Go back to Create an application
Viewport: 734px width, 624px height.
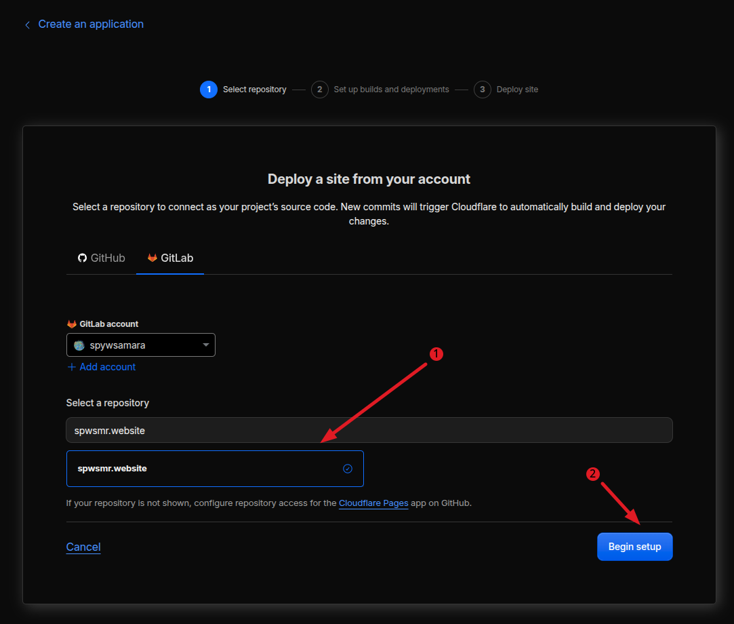pos(91,24)
